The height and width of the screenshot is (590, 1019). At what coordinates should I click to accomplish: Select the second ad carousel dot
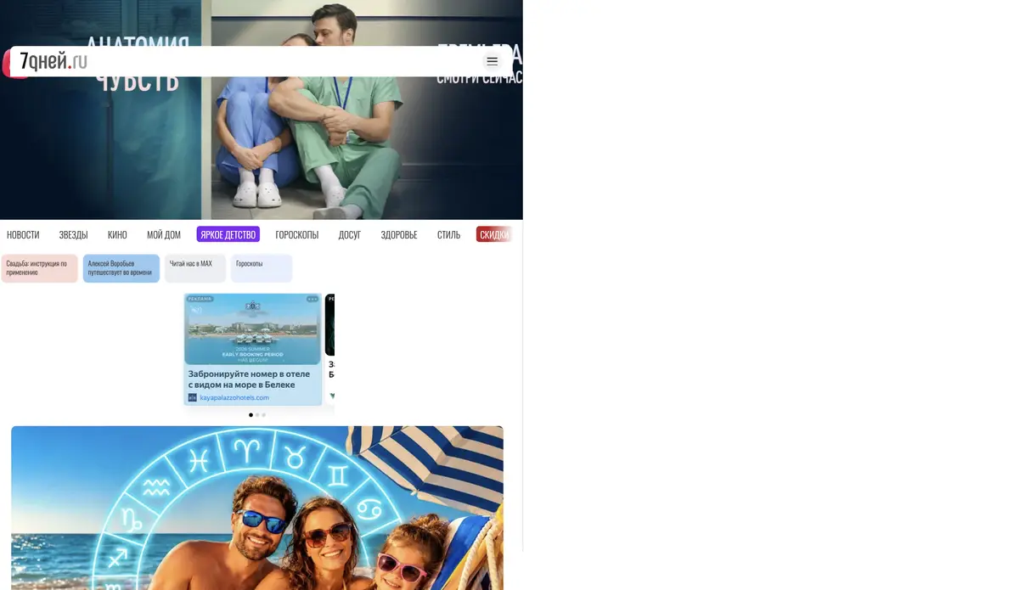click(x=257, y=415)
